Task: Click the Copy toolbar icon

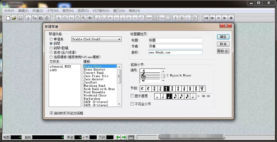Action: 34,18
